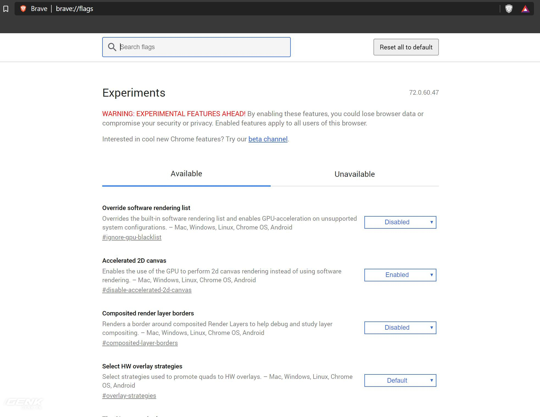Screen dimensions: 540x417
Task: Open the Brave Shields icon
Action: coord(509,9)
